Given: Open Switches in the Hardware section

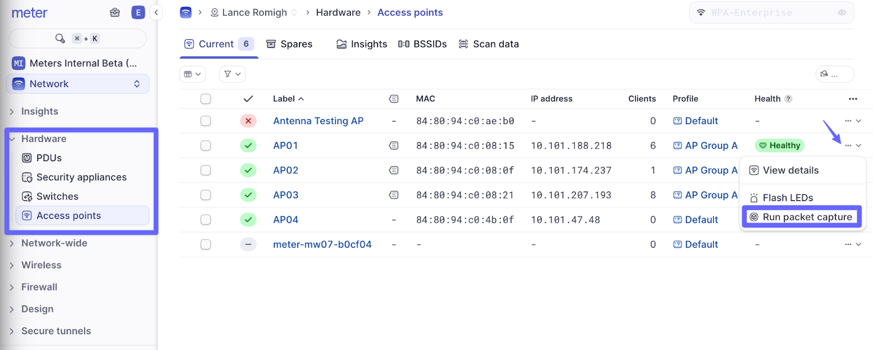Looking at the screenshot, I should pos(57,197).
